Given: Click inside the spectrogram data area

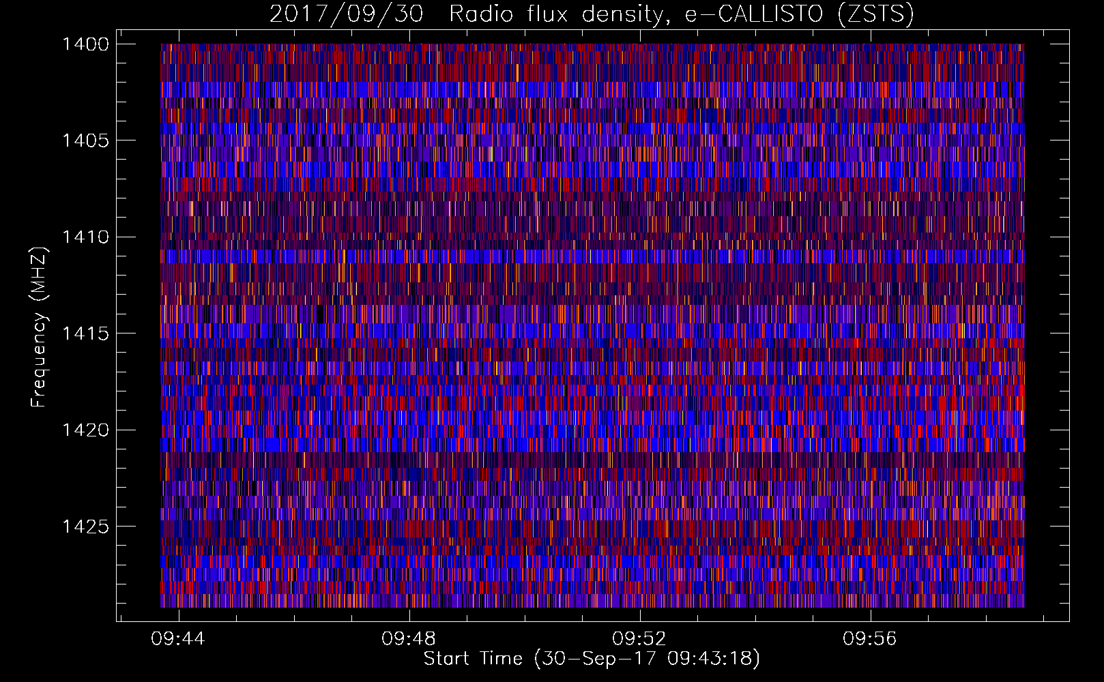Looking at the screenshot, I should click(592, 325).
